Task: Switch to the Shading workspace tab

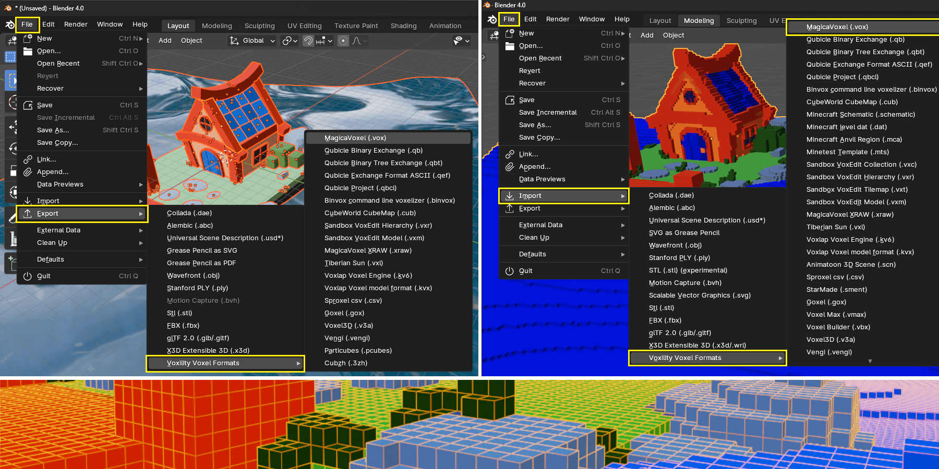Action: click(x=404, y=26)
